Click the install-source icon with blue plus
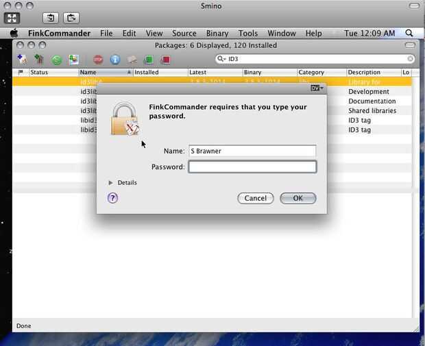This screenshot has width=425, height=346. (x=22, y=60)
